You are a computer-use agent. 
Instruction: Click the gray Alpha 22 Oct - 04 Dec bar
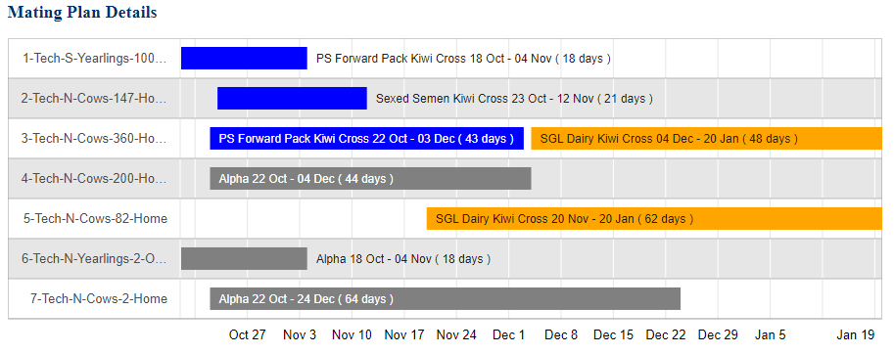(x=370, y=179)
